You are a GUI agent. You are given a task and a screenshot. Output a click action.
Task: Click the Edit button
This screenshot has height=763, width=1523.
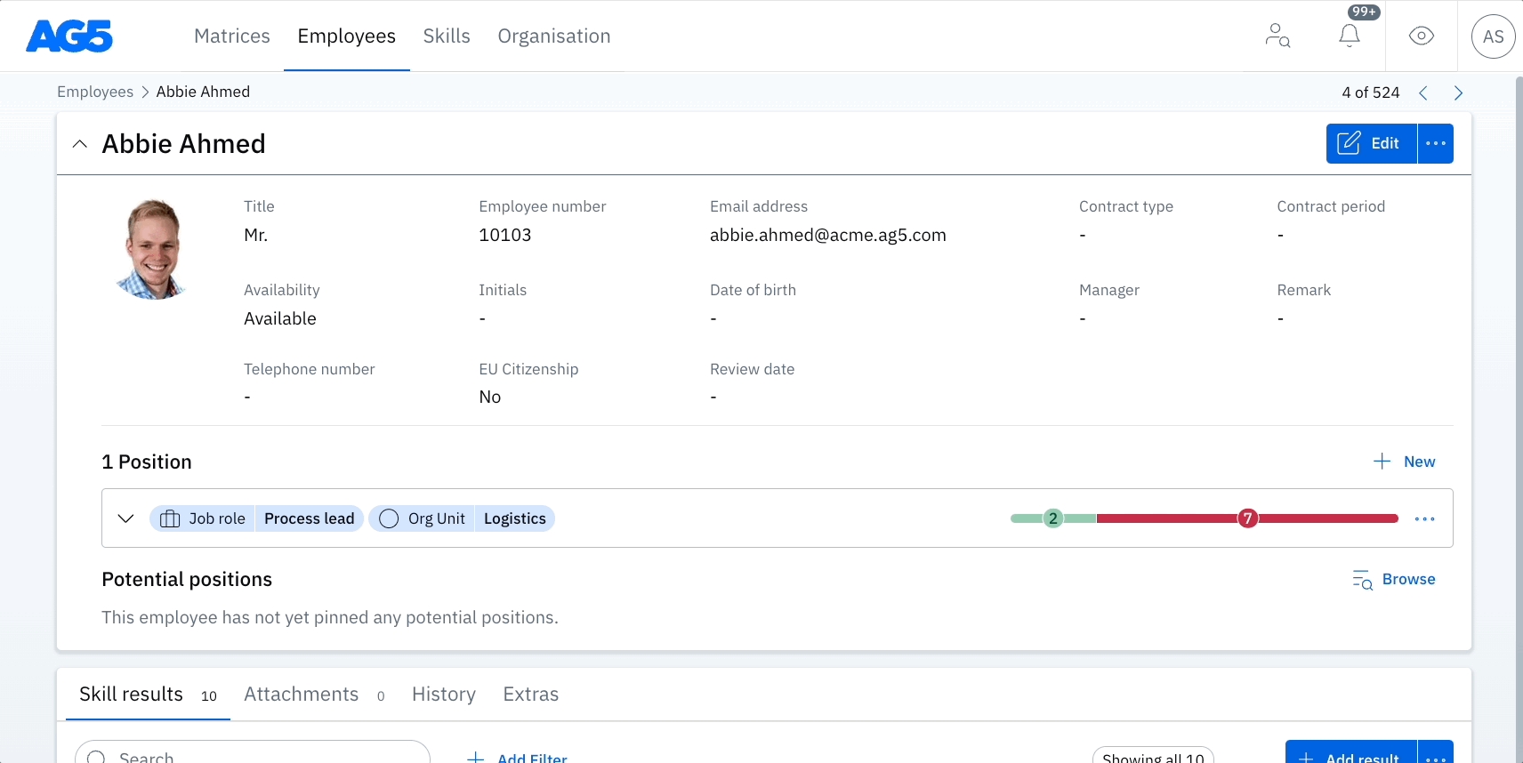pos(1371,143)
